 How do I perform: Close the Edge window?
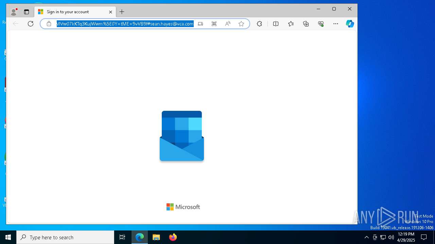click(350, 9)
